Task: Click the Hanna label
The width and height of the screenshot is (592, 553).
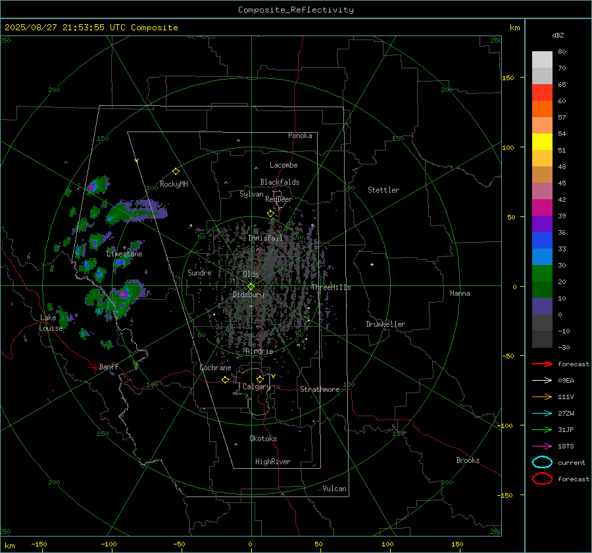Action: click(460, 293)
